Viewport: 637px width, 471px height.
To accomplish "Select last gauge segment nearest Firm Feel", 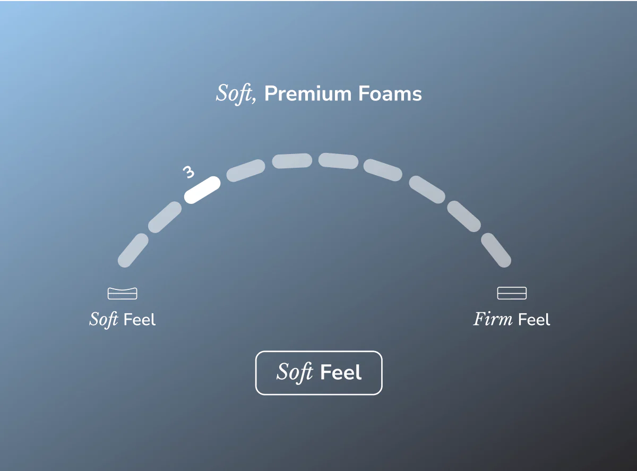I will [496, 250].
